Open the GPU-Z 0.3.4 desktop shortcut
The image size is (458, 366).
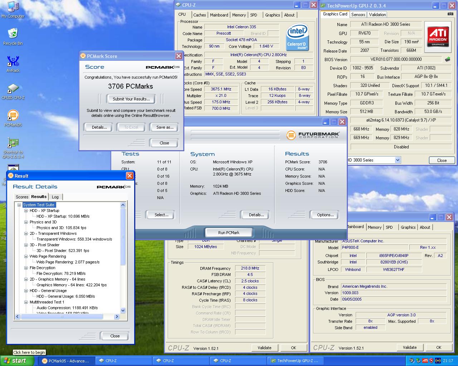tap(13, 148)
